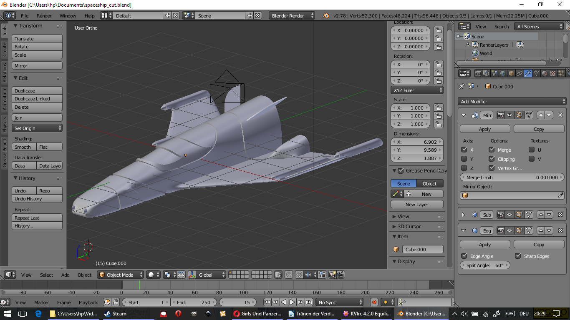Open the Add Modifier dropdown
The width and height of the screenshot is (570, 320).
tap(512, 102)
